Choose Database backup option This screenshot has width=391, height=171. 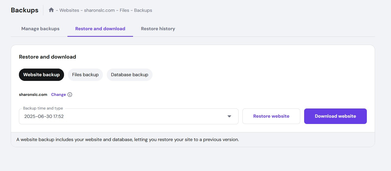pyautogui.click(x=130, y=75)
